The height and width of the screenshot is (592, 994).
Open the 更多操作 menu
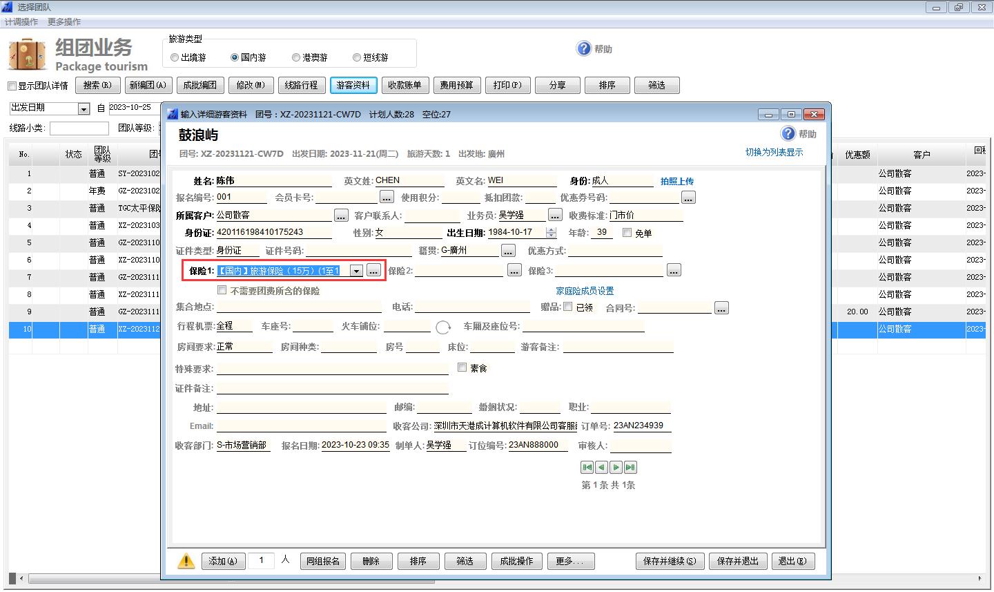coord(64,22)
